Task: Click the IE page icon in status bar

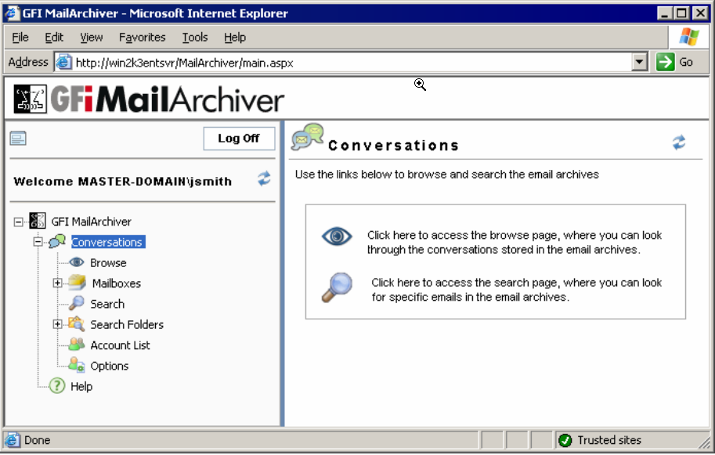Action: (12, 440)
